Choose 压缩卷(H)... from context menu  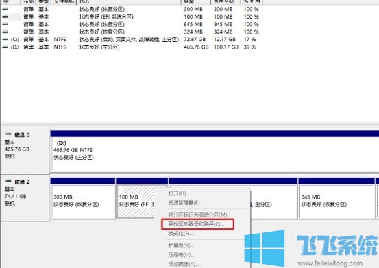(182, 255)
